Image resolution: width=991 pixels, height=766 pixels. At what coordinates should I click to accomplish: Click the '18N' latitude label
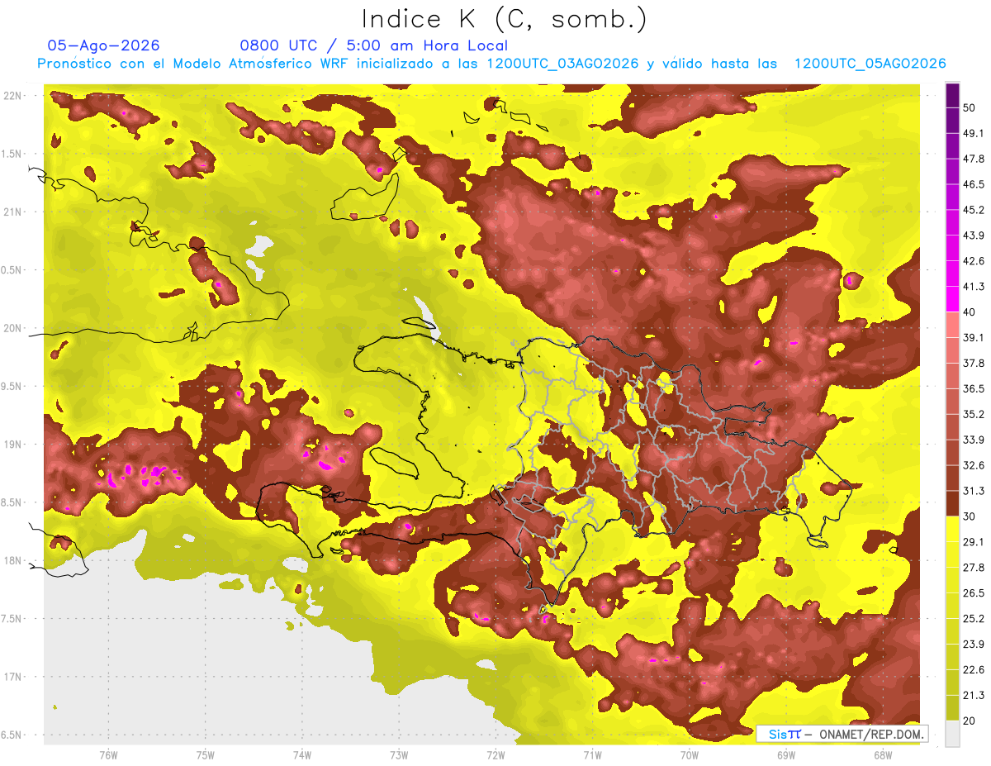(12, 561)
